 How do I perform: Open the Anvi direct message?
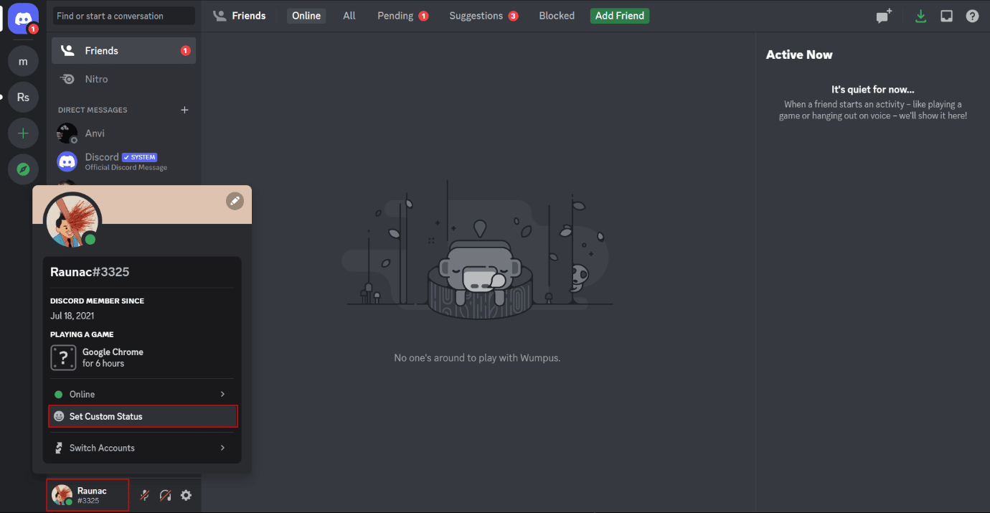tap(123, 133)
